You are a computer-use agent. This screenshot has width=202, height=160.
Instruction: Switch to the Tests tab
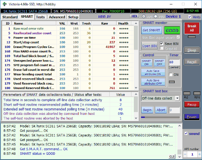pos(40,17)
